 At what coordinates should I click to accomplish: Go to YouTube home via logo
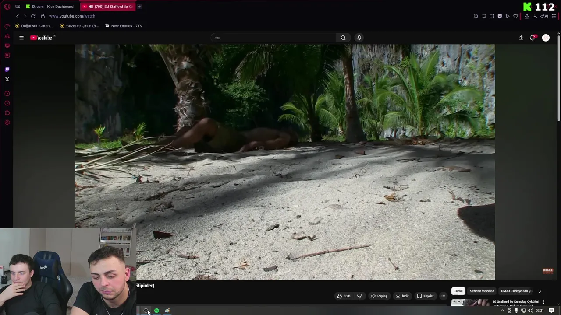(x=41, y=38)
